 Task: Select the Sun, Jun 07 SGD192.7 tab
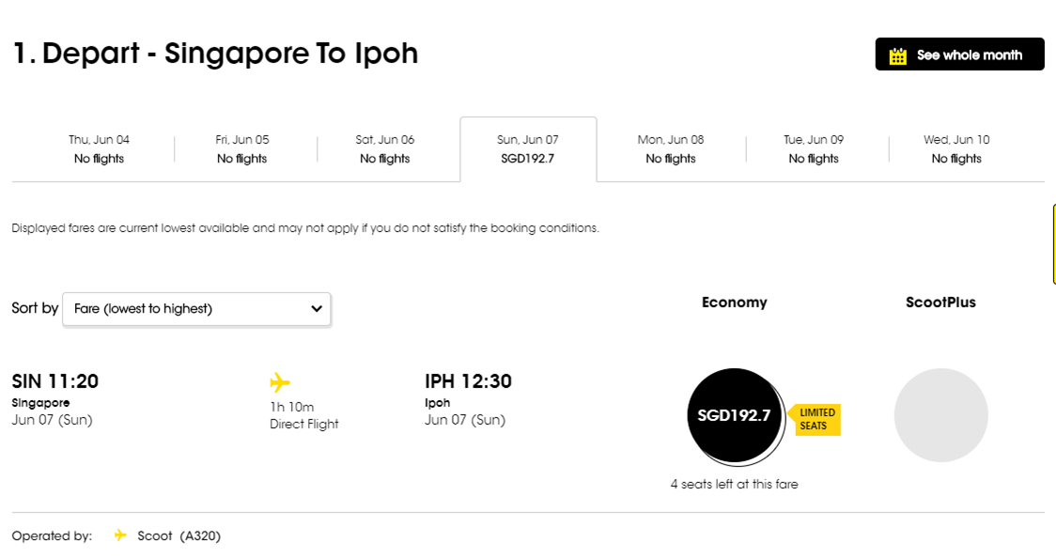[527, 149]
